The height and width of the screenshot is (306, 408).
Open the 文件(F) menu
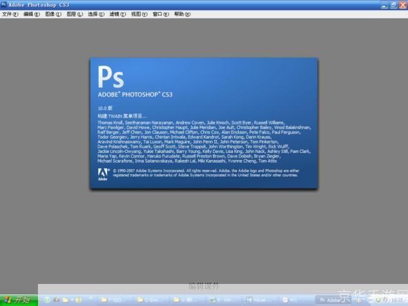coord(10,14)
